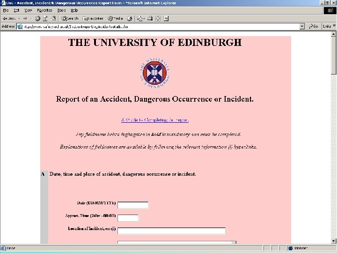This screenshot has width=337, height=253.
Task: Click the Done status bar text
Action: coord(11,248)
